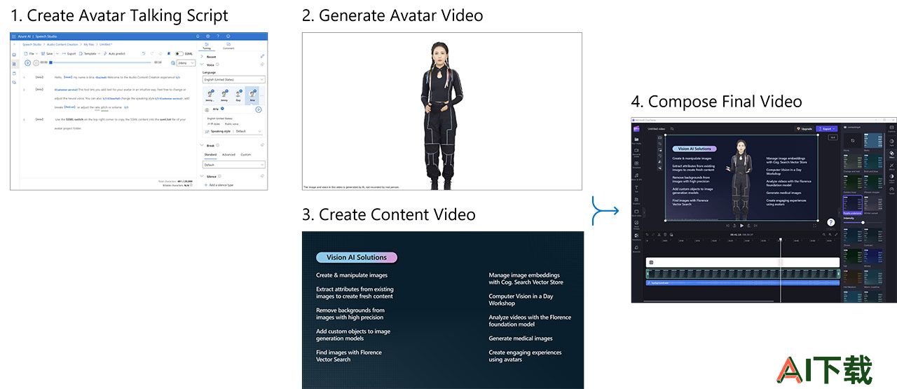The height and width of the screenshot is (389, 897).
Task: Collapse the Break section
Action: point(202,145)
